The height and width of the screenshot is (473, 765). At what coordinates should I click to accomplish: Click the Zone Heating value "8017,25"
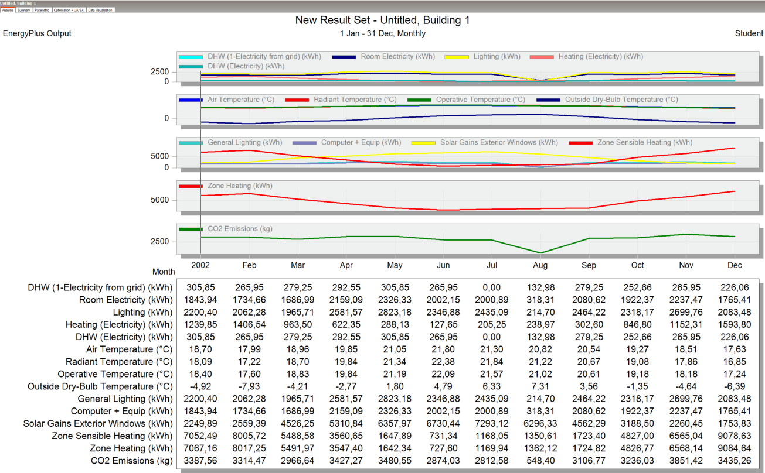click(249, 448)
